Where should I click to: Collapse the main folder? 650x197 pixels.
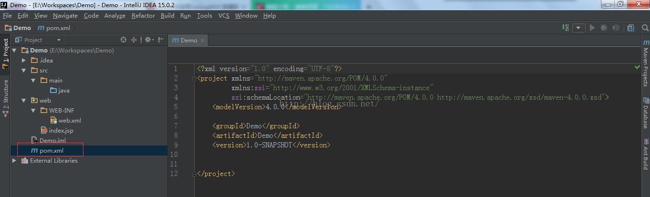[x=33, y=80]
